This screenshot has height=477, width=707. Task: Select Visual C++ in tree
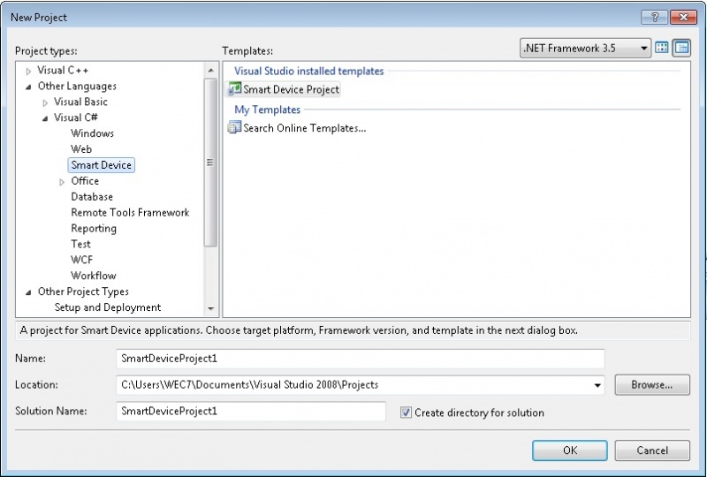(63, 71)
